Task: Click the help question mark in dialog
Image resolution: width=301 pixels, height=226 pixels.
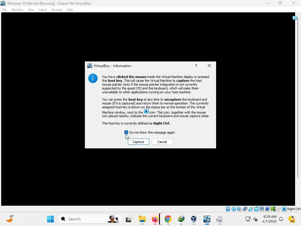Action: tap(196, 66)
